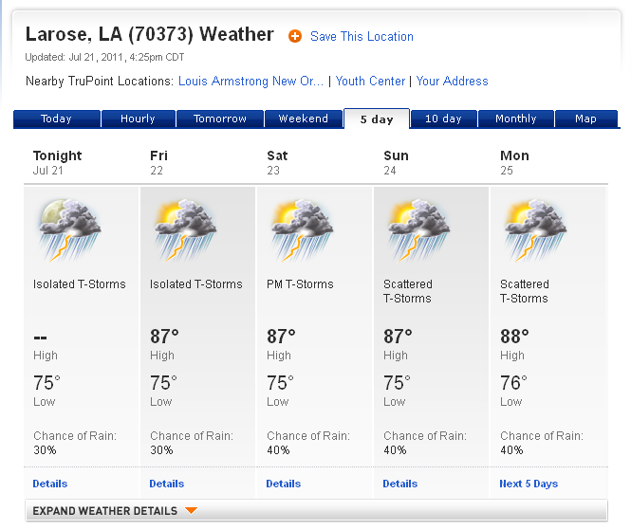The height and width of the screenshot is (530, 631).
Task: Expand the weather details panel
Action: click(105, 511)
